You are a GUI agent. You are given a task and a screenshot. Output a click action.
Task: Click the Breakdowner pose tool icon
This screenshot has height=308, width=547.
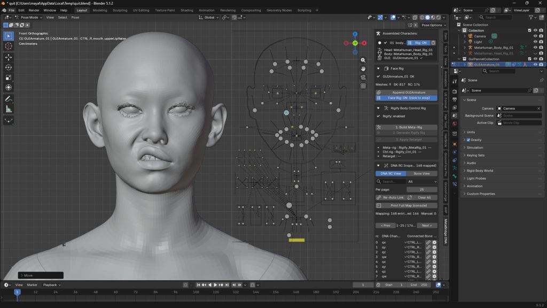click(x=9, y=120)
